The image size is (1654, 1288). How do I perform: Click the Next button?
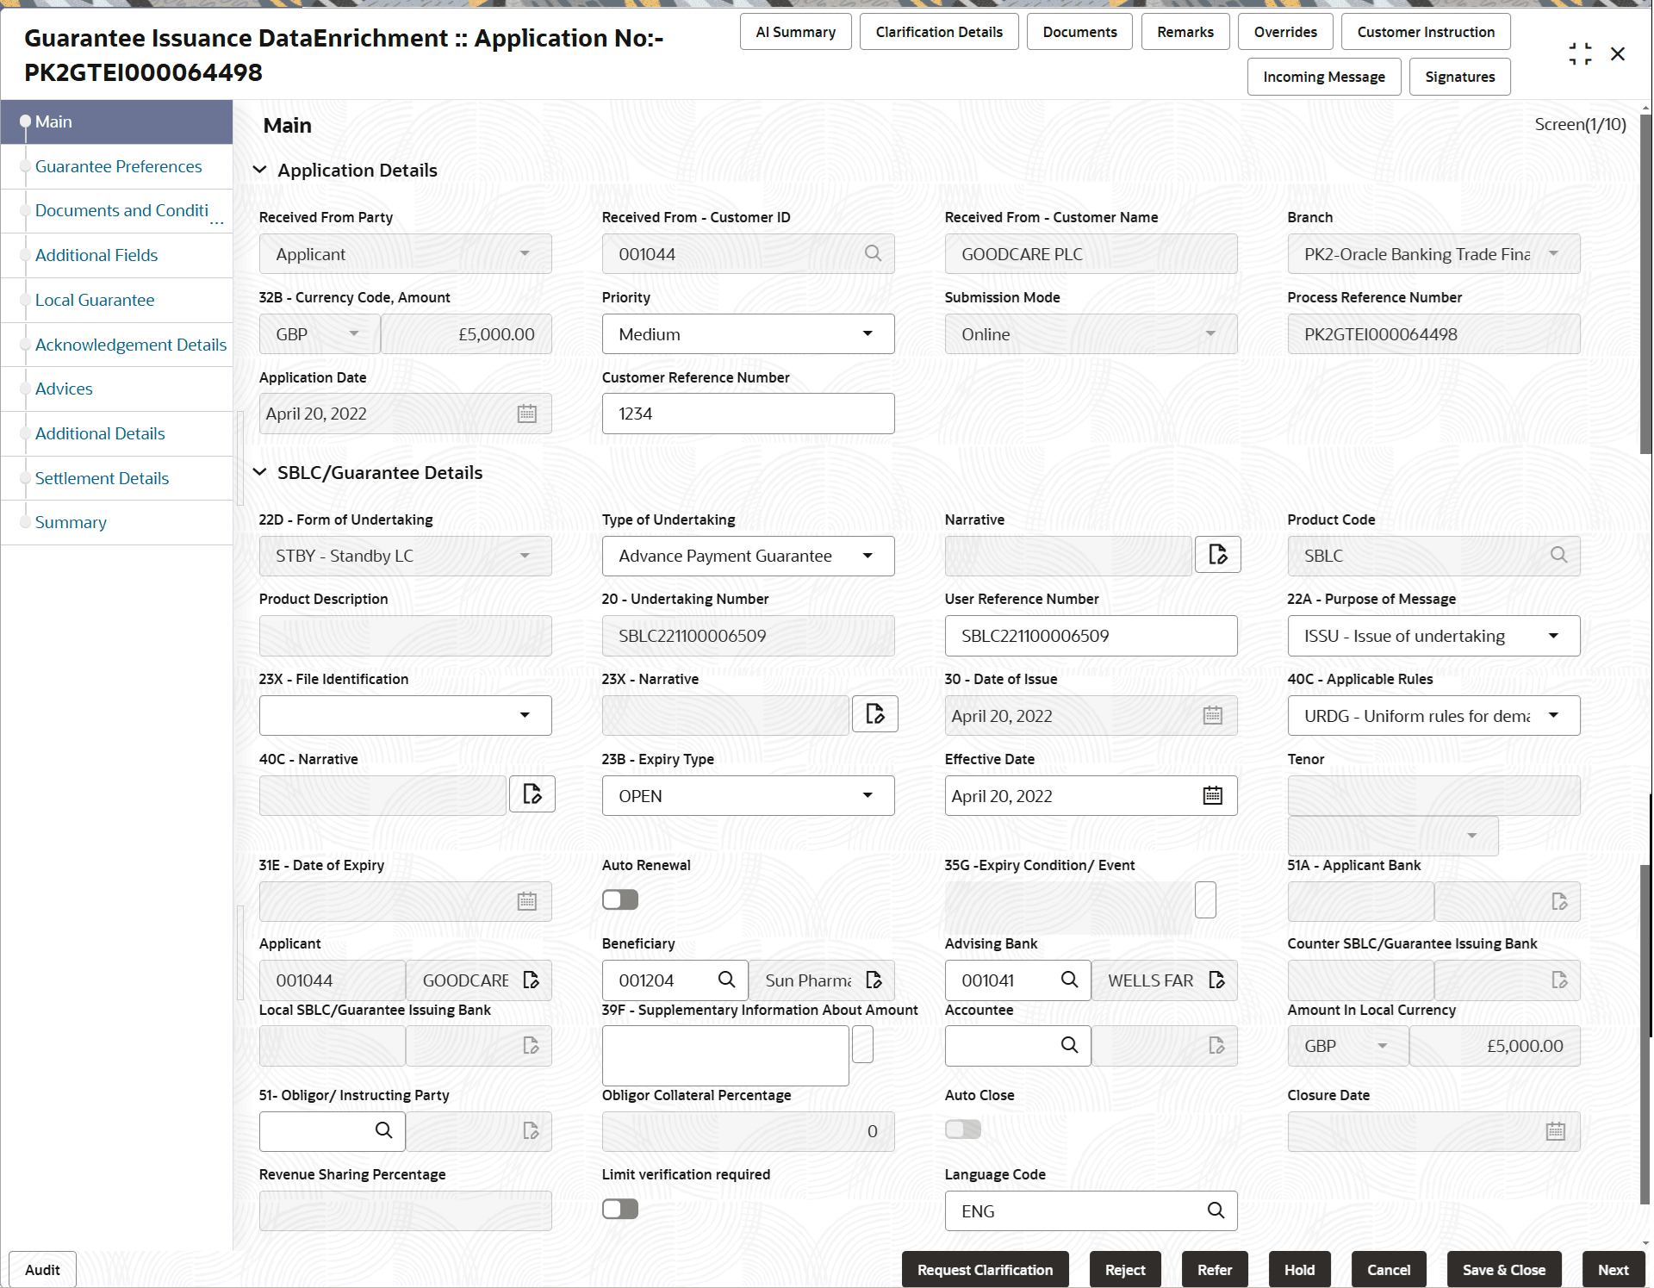point(1613,1269)
